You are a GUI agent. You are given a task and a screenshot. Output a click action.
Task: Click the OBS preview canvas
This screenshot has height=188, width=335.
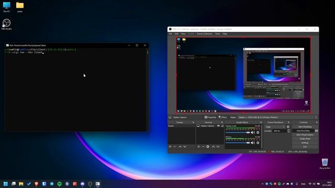(x=243, y=75)
